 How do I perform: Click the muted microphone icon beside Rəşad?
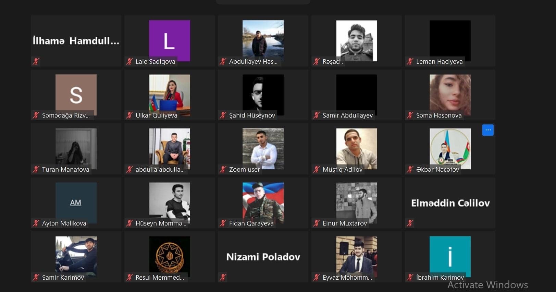point(317,62)
